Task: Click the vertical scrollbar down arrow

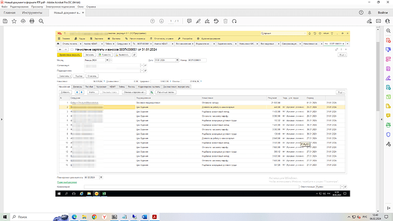Action: [x=378, y=211]
